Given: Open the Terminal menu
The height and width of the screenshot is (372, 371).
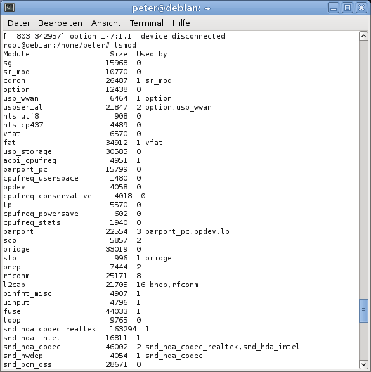Looking at the screenshot, I should click(x=146, y=23).
